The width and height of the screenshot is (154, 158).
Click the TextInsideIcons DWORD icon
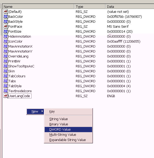click(x=6, y=91)
